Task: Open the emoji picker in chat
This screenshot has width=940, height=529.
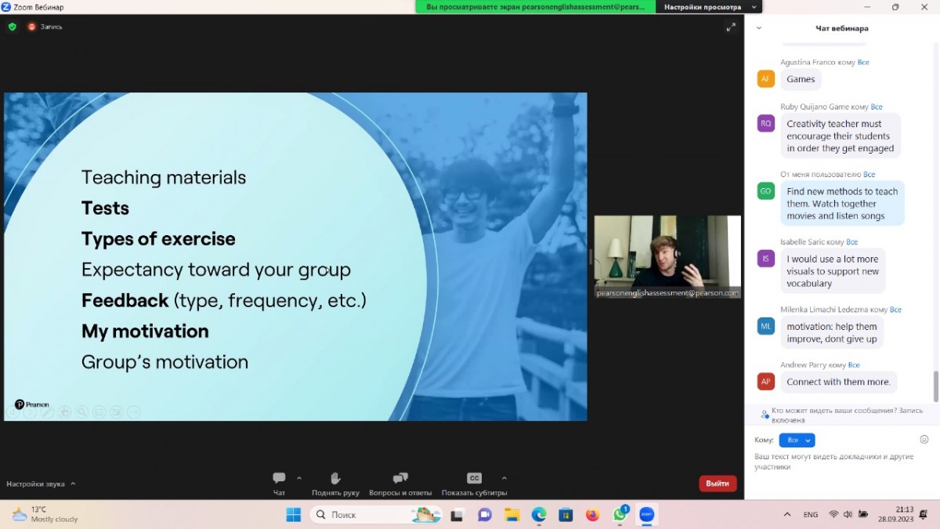Action: point(924,440)
